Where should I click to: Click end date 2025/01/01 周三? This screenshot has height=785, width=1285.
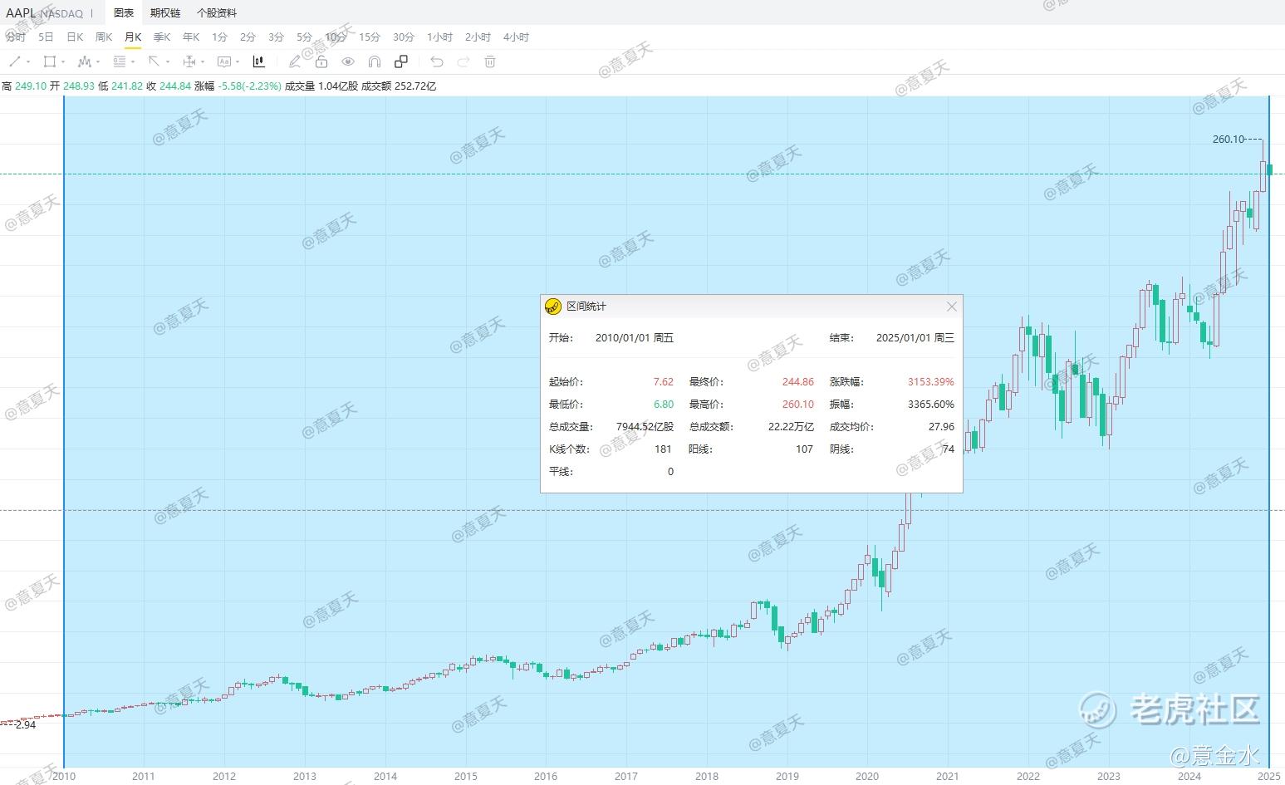[915, 338]
